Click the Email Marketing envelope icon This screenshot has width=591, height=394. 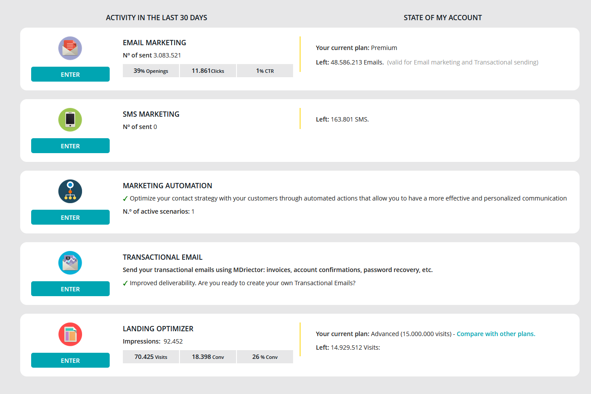coord(70,48)
